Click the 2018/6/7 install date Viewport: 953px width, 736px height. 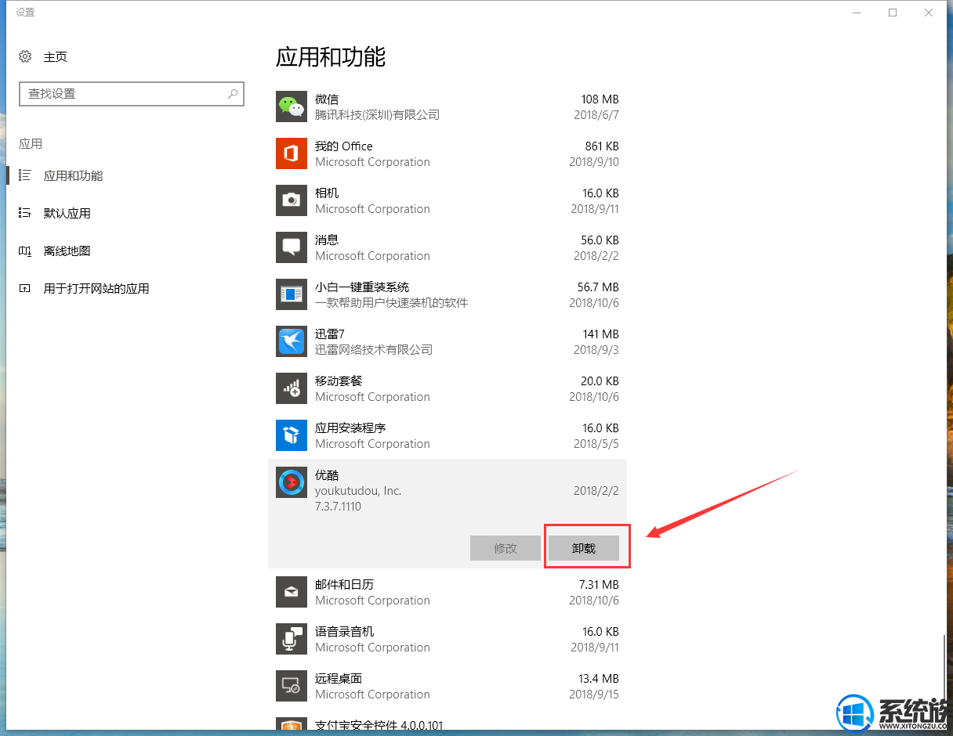[596, 114]
